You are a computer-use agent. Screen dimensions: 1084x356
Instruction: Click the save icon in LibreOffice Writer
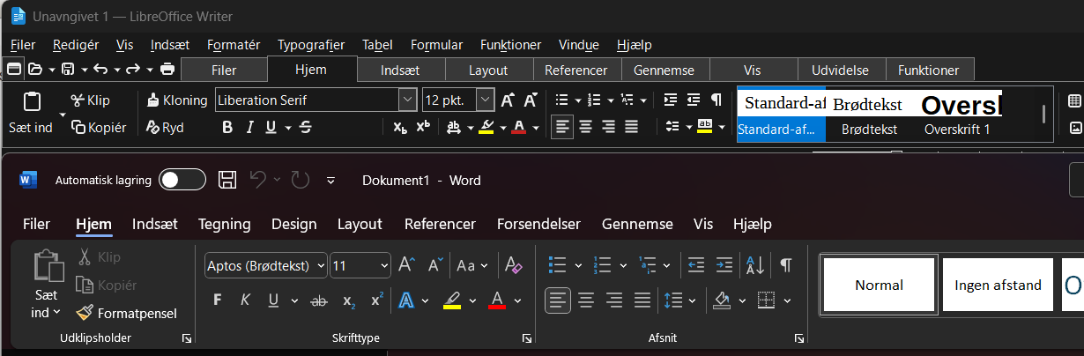[x=67, y=69]
